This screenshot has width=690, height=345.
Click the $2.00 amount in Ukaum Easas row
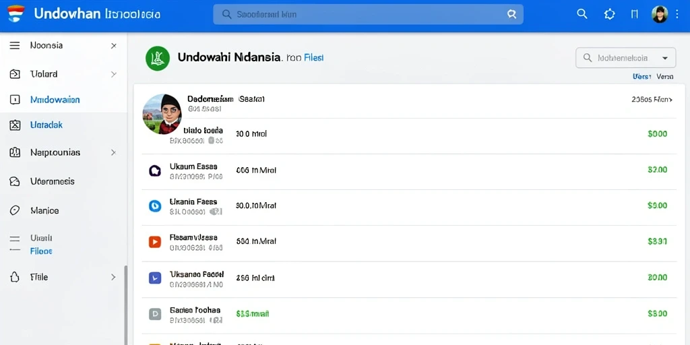(658, 169)
